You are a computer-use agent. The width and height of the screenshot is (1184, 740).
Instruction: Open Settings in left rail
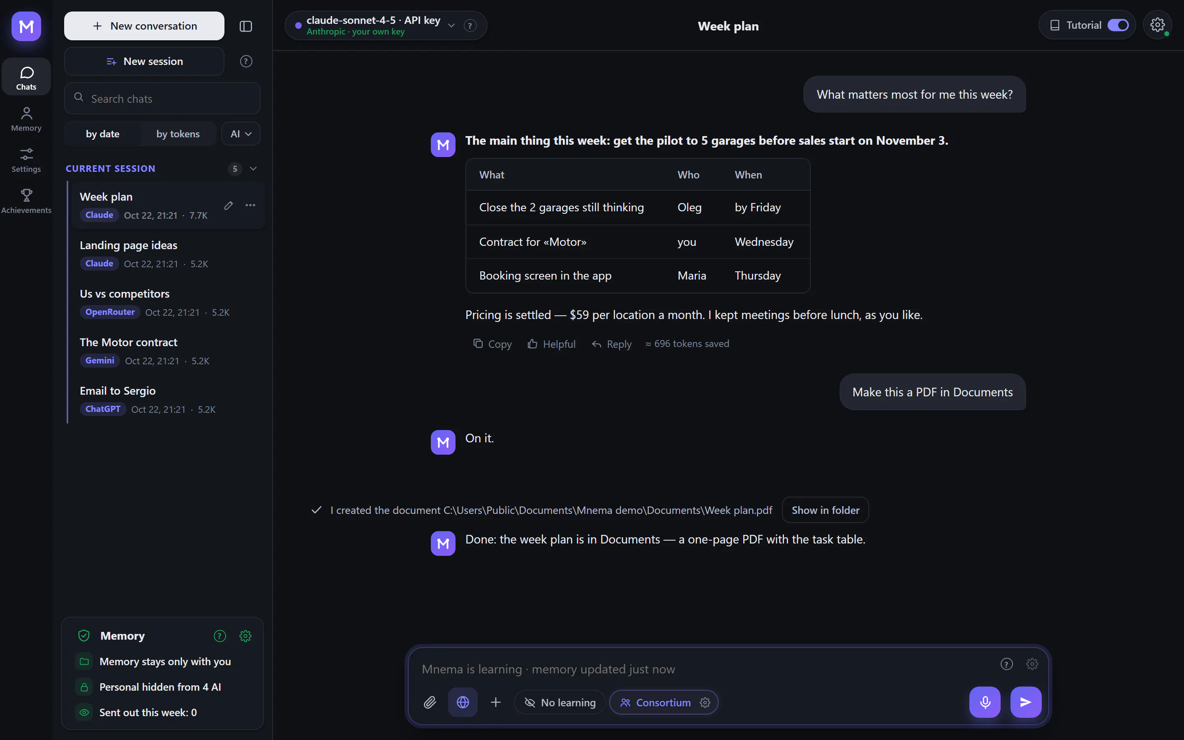click(26, 160)
